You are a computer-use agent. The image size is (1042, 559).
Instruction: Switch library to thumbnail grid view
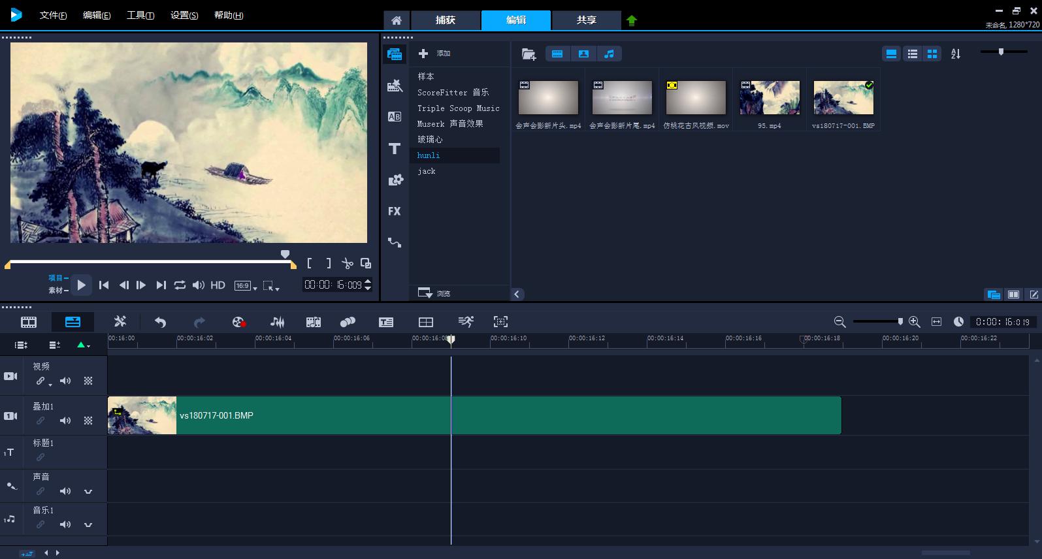pos(932,54)
